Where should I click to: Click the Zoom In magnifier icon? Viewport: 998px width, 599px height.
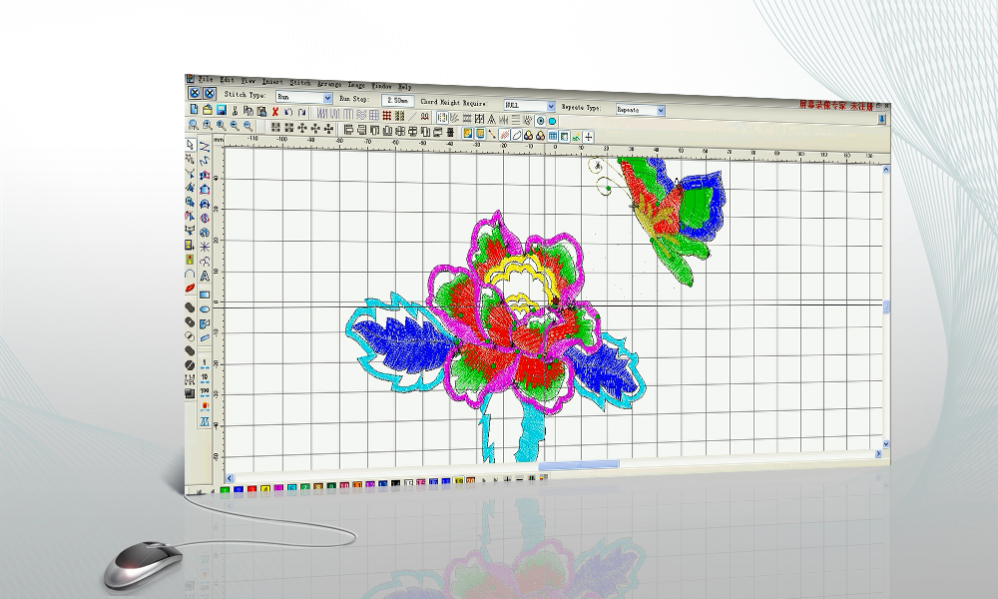[207, 125]
